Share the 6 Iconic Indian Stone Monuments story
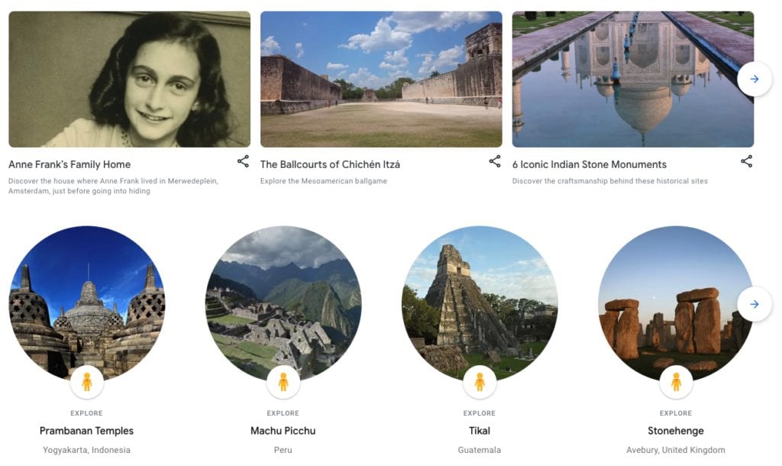 746,161
